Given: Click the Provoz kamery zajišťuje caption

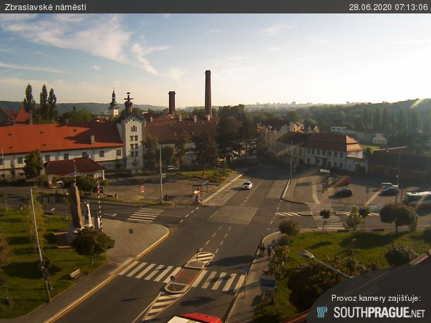Looking at the screenshot, I should pyautogui.click(x=376, y=298).
